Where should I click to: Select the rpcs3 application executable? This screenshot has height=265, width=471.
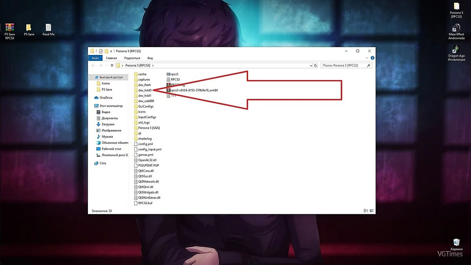[x=173, y=74]
